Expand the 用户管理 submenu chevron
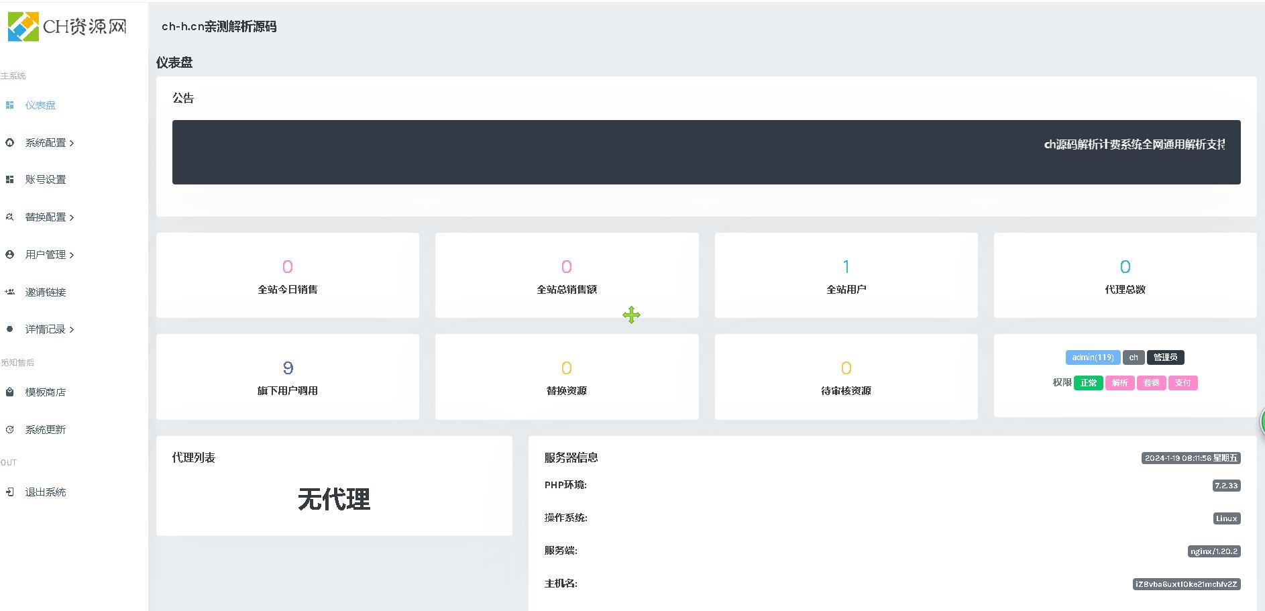1265x611 pixels. coord(72,255)
